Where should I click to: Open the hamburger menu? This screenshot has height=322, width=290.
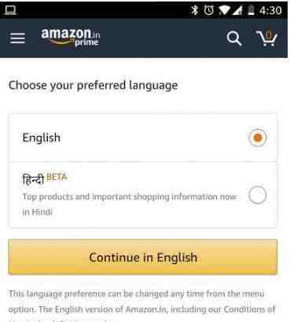click(x=17, y=38)
